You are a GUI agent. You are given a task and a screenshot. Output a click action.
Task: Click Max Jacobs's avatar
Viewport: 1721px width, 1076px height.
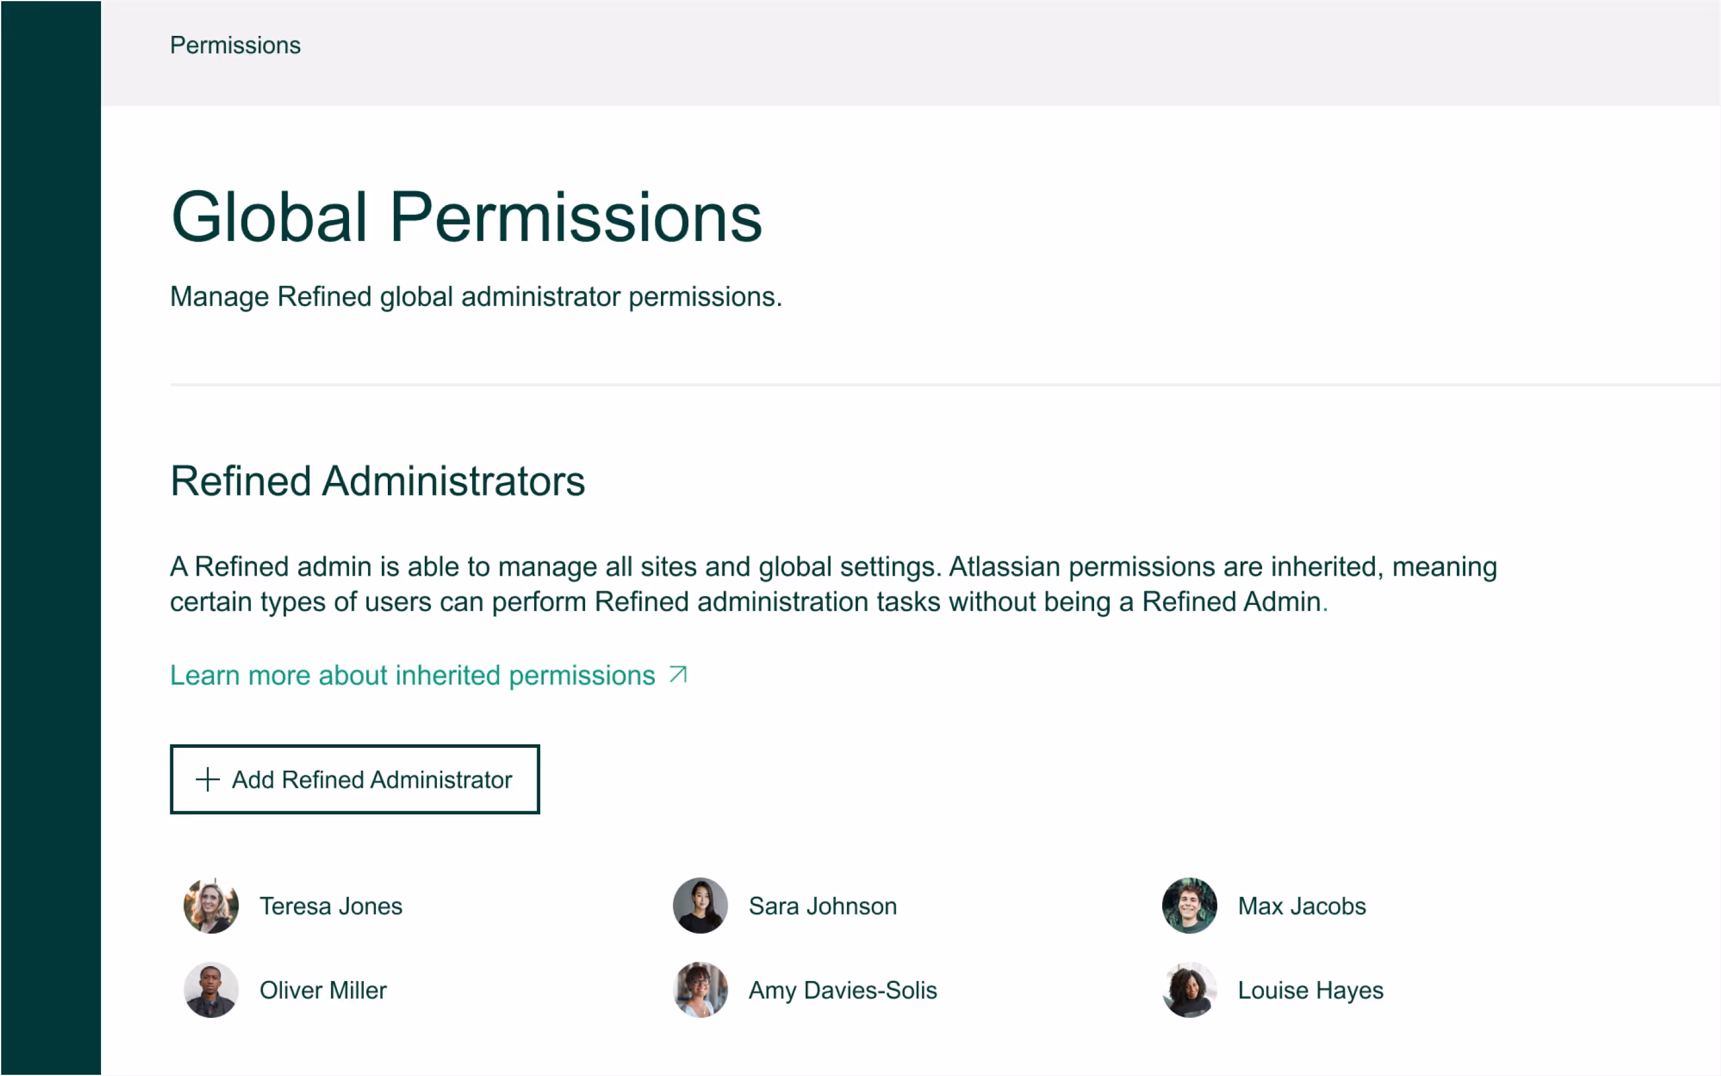(x=1190, y=906)
